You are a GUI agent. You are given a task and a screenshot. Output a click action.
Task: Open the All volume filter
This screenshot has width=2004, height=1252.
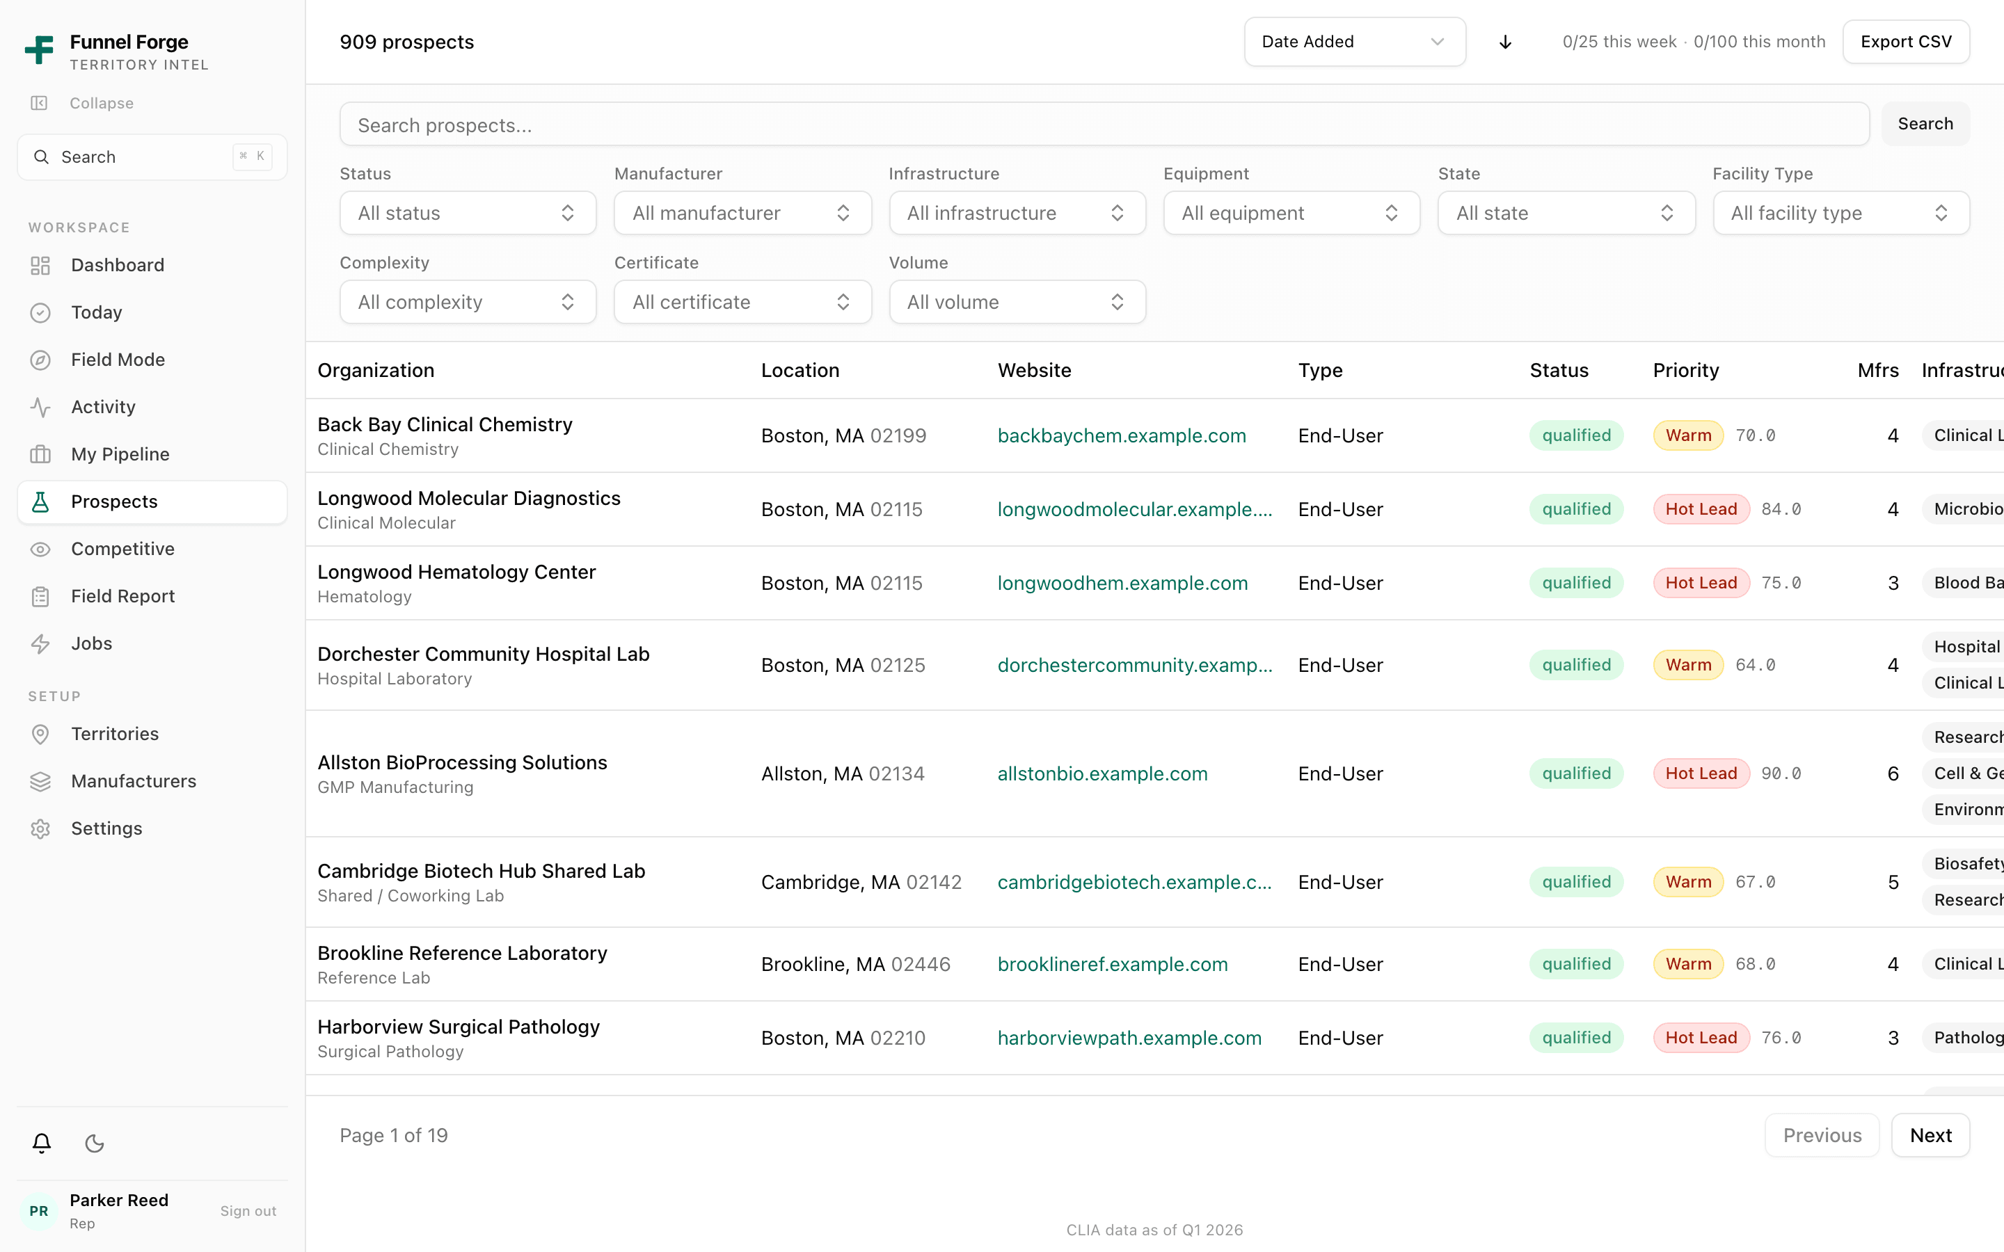click(1017, 301)
